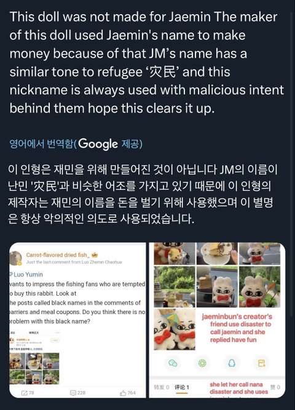Share via the blue QQ penguin icon

(232, 363)
